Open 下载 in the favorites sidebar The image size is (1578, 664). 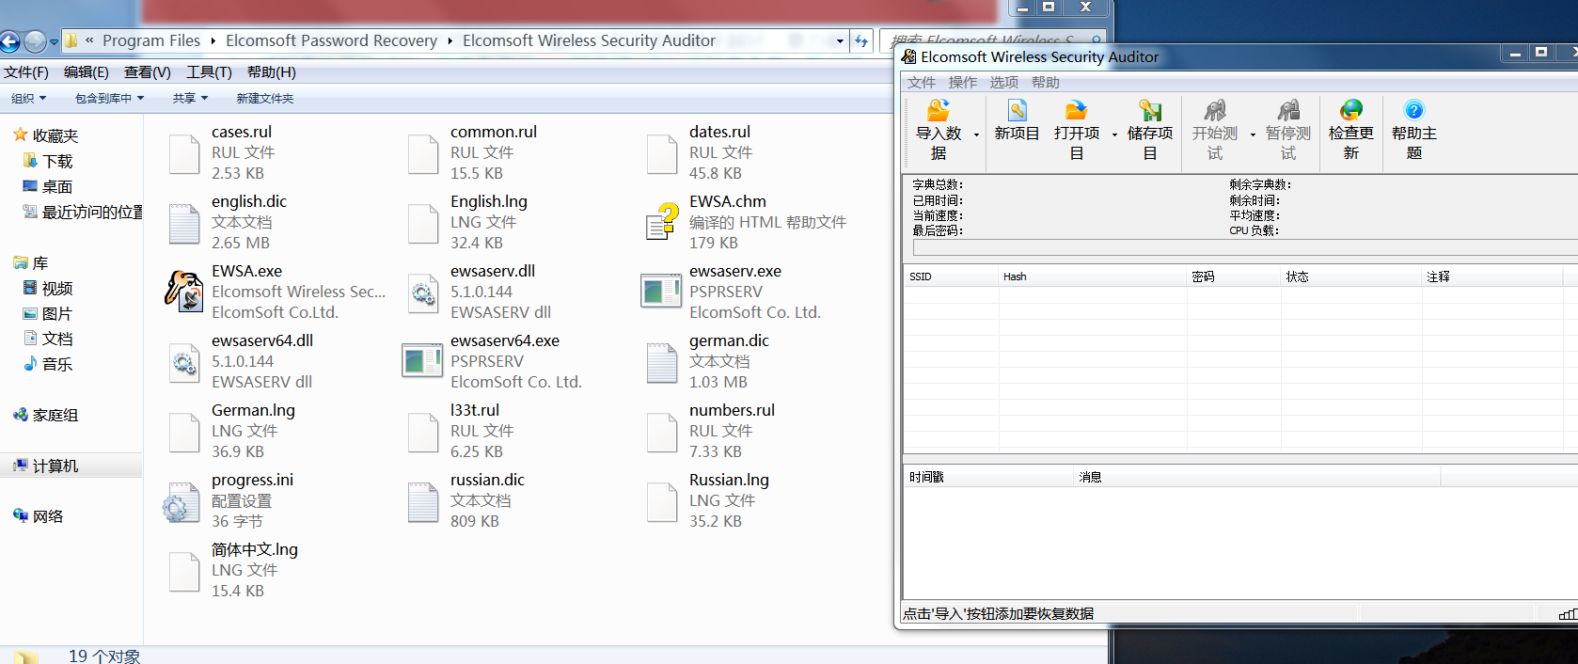coord(57,161)
